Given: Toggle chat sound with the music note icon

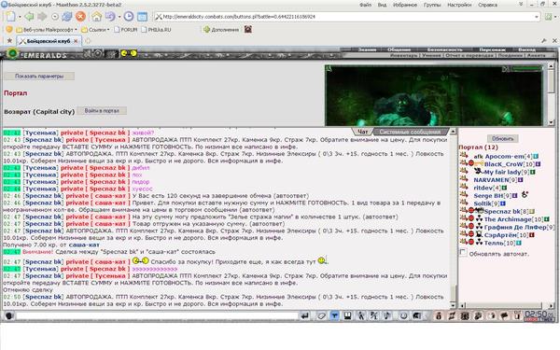Looking at the screenshot, I should [x=386, y=315].
